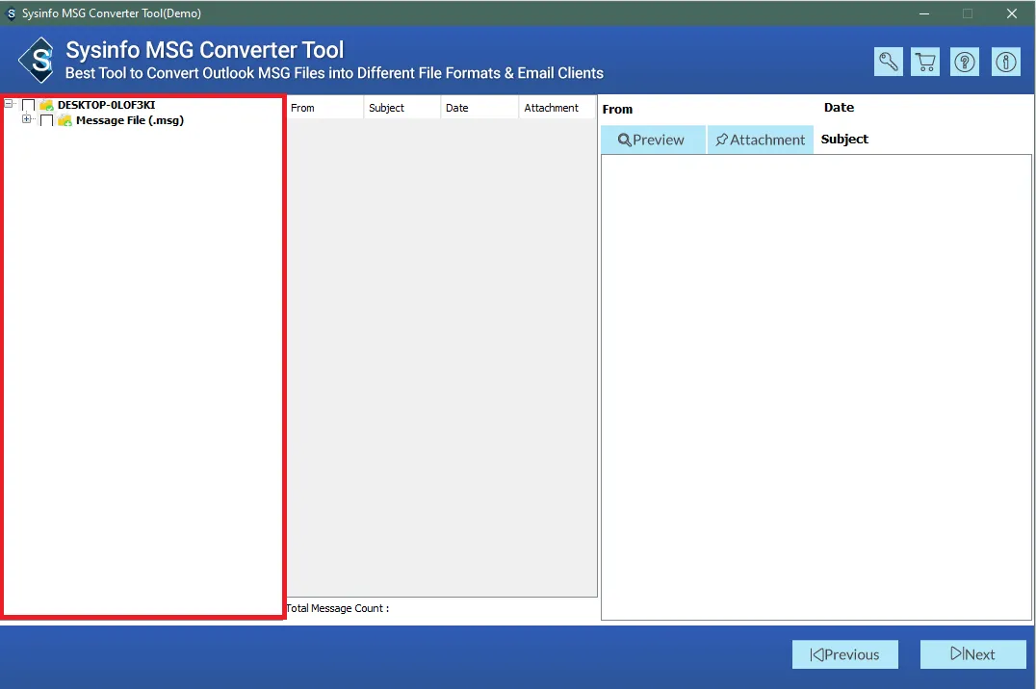This screenshot has height=689, width=1036.
Task: Click the Date column header
Action: tap(479, 108)
